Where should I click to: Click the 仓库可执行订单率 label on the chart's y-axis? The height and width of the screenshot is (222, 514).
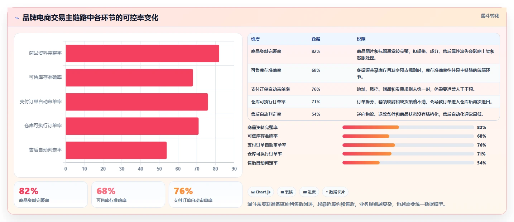(x=43, y=126)
